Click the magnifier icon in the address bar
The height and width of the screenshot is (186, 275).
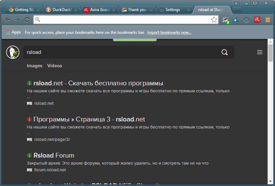(38, 20)
